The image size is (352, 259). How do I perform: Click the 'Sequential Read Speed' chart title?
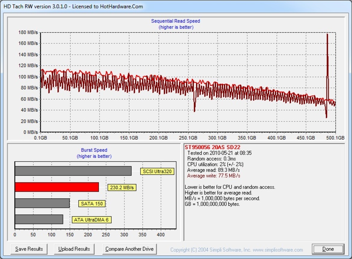pos(176,21)
